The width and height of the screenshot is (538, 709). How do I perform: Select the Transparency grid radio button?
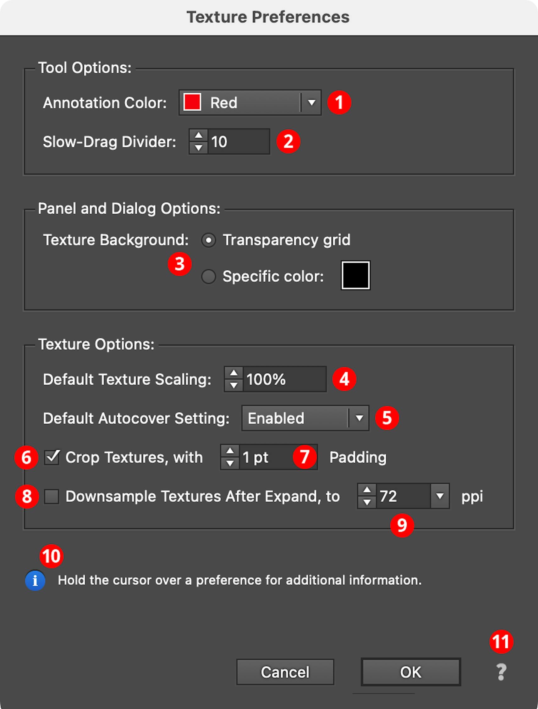(x=209, y=240)
